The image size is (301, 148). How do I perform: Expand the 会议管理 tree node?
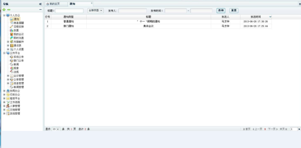pos(8,76)
